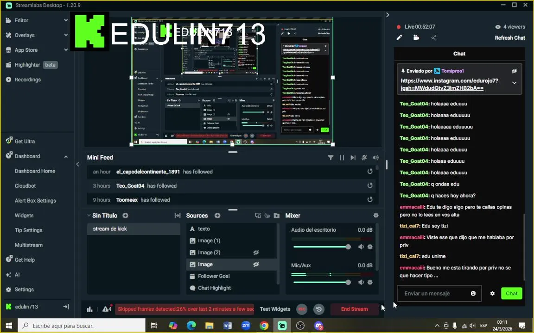The width and height of the screenshot is (534, 333).
Task: Mute event sounds in Mini Feed
Action: tap(375, 158)
